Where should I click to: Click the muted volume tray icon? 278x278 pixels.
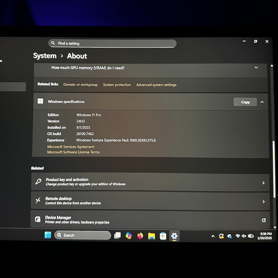(244, 236)
